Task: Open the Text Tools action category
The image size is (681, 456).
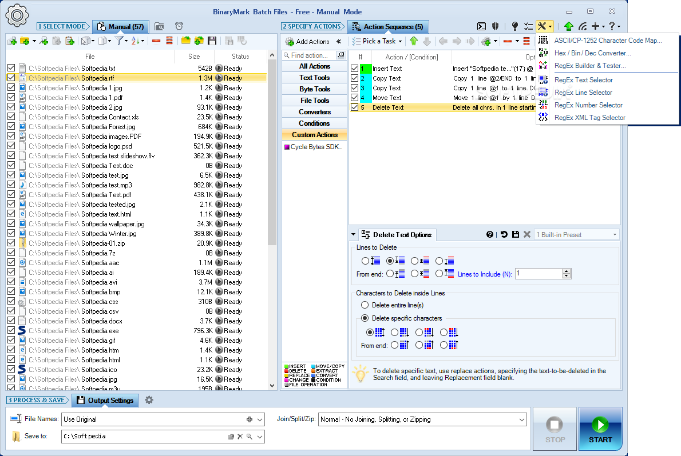Action: [314, 78]
